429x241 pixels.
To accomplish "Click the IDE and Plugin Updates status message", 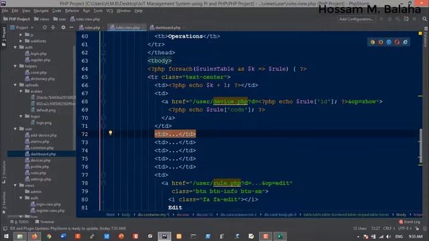I will point(68,228).
